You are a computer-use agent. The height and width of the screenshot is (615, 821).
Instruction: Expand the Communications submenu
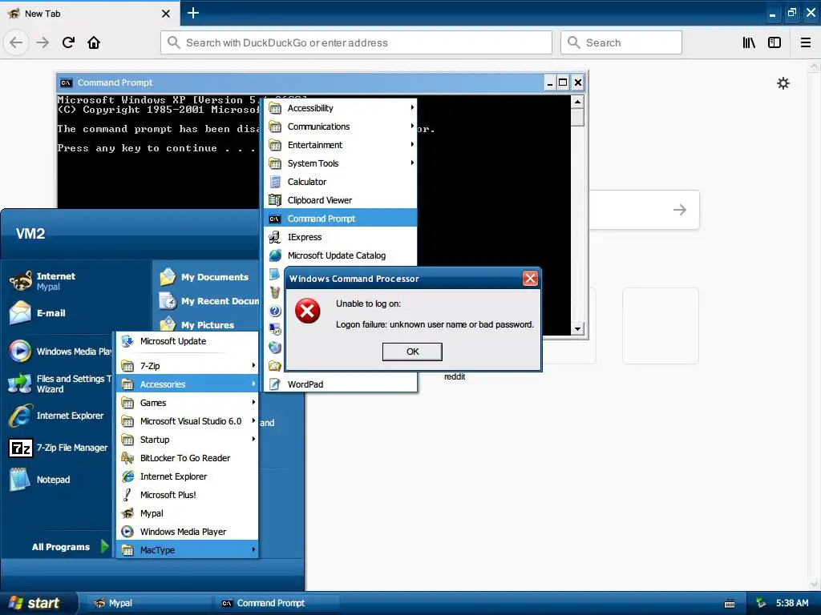(340, 127)
